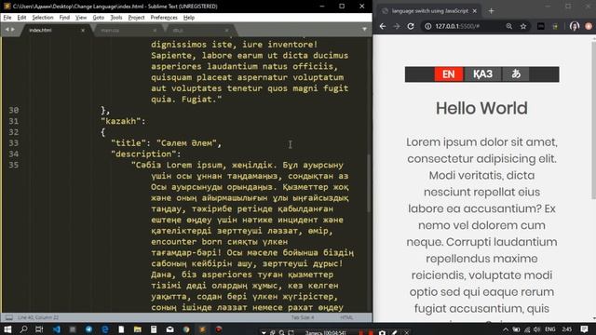Open the Preferences menu

pyautogui.click(x=164, y=18)
